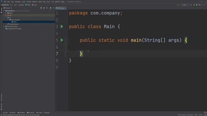Fold the main method using line 5 fold marker
The width and height of the screenshot is (207, 116).
[67, 40]
